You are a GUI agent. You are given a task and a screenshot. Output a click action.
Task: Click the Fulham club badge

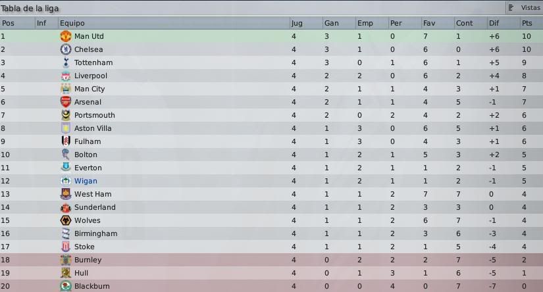pyautogui.click(x=65, y=141)
